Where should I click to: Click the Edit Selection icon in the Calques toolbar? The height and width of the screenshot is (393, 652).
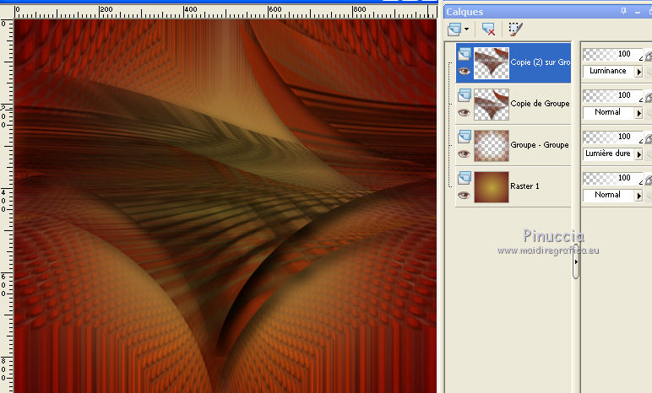click(x=516, y=29)
